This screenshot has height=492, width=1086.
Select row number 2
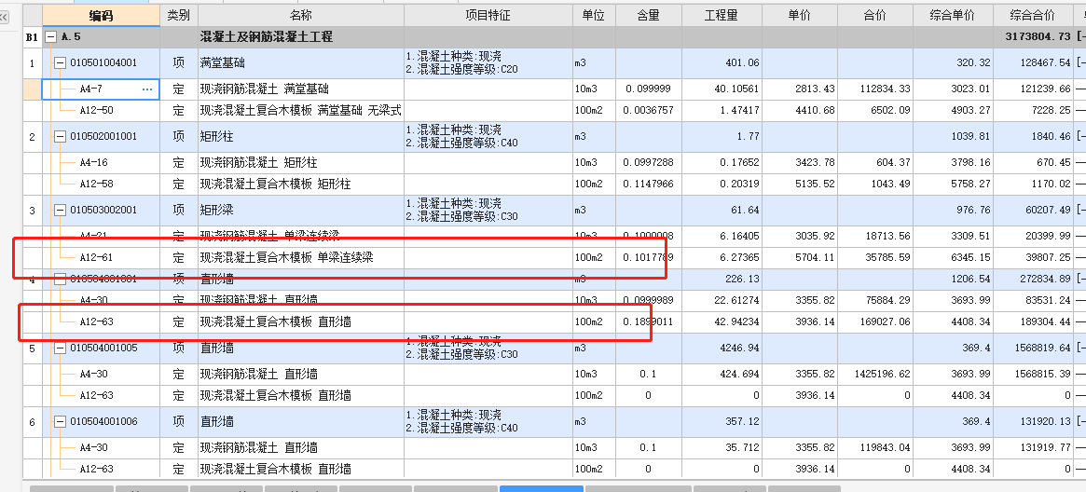32,136
